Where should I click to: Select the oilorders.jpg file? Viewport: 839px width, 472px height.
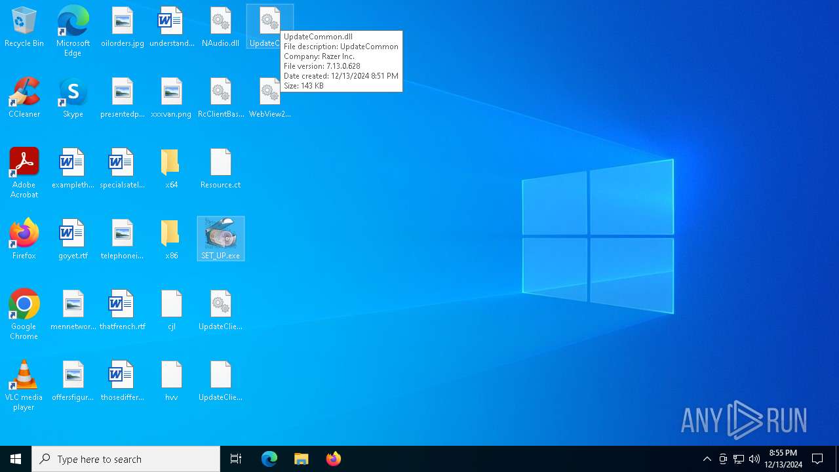(123, 27)
